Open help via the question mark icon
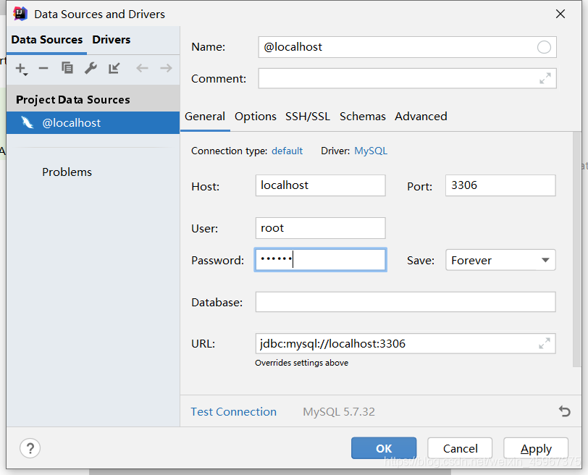 [x=30, y=448]
